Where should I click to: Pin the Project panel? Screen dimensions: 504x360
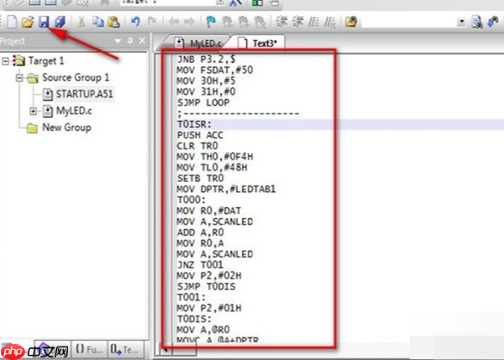point(130,41)
